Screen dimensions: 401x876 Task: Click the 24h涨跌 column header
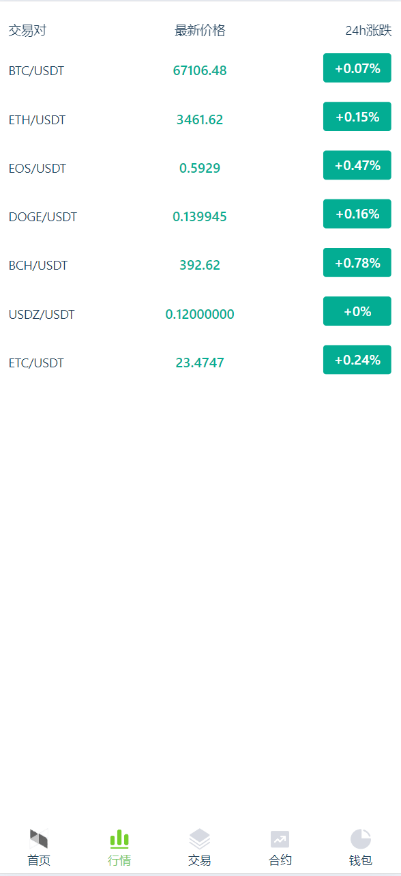tap(368, 31)
